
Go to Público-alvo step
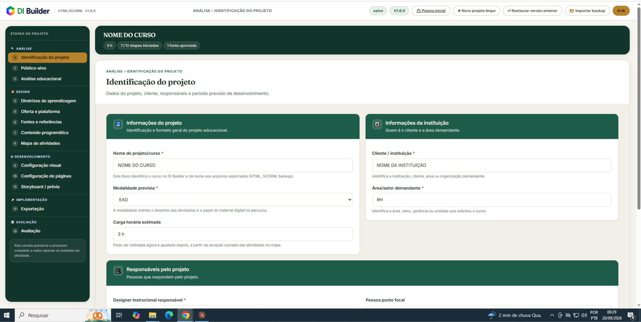click(x=47, y=68)
